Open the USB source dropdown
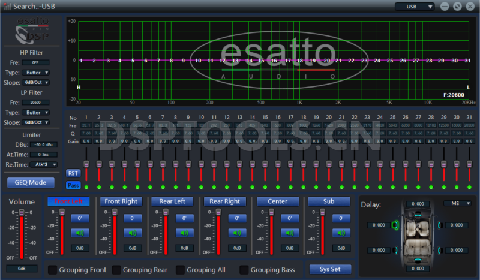 pos(415,7)
